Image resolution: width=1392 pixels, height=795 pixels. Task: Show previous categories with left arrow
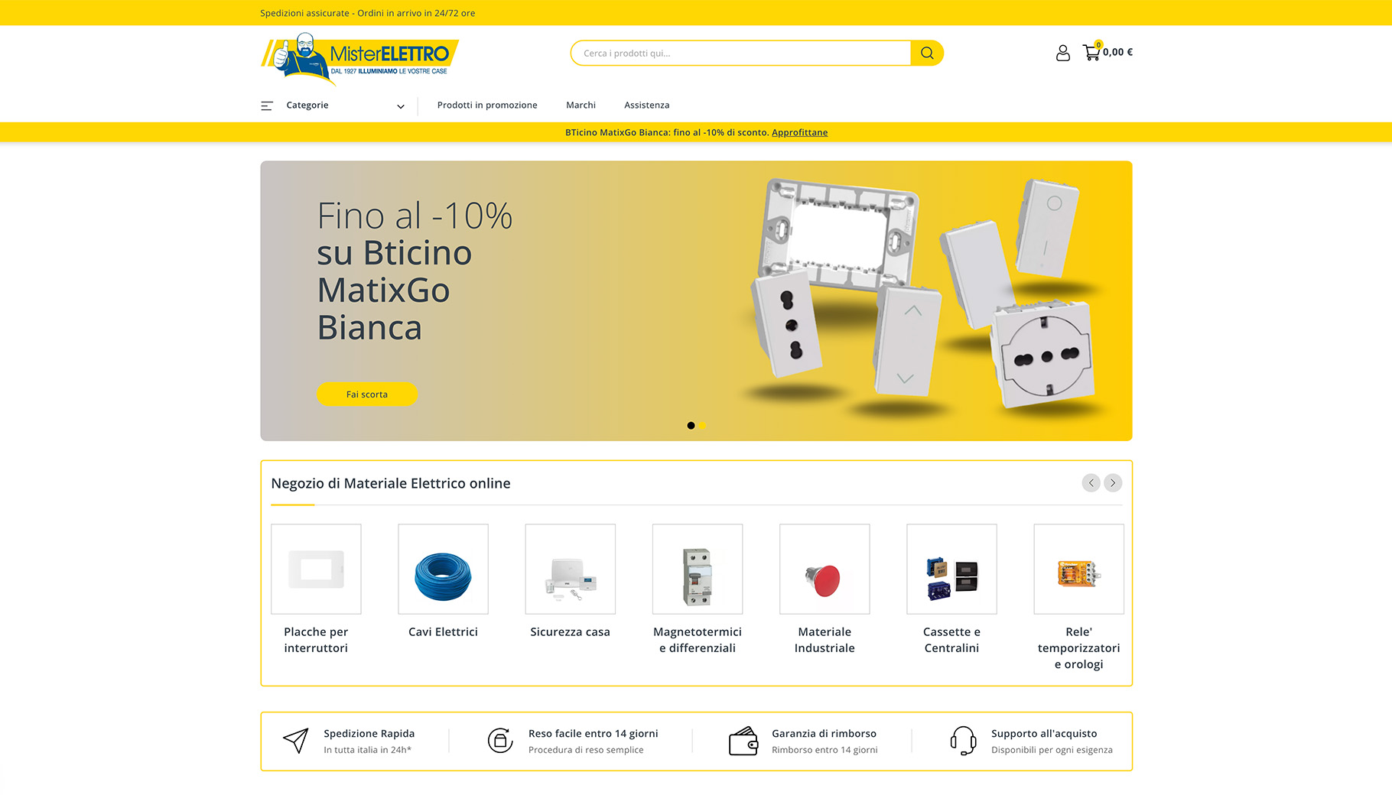[1091, 482]
